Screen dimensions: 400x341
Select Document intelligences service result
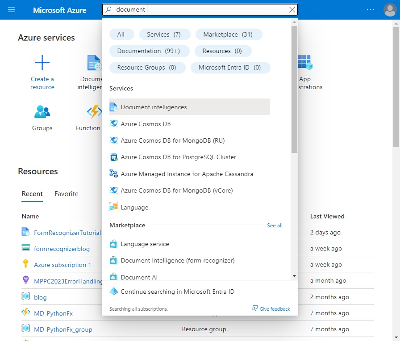pyautogui.click(x=190, y=107)
